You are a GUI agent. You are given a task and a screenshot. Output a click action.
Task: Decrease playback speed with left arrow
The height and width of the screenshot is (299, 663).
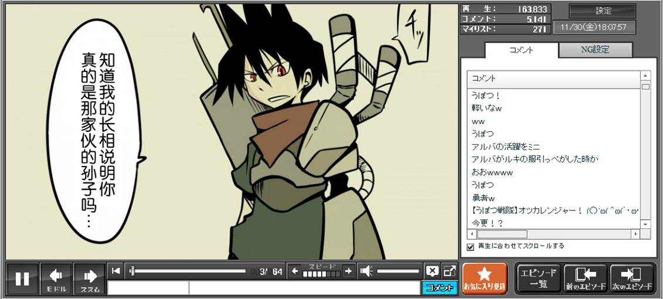click(295, 271)
